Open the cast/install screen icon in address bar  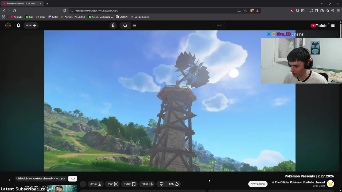[239, 11]
